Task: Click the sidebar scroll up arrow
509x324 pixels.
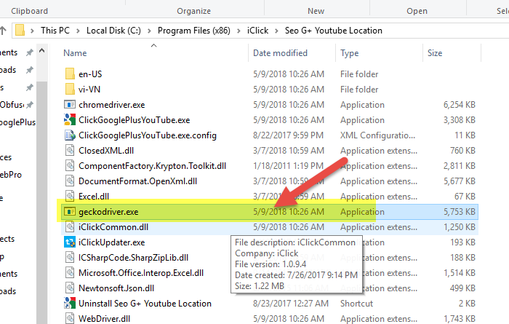Action: point(41,50)
